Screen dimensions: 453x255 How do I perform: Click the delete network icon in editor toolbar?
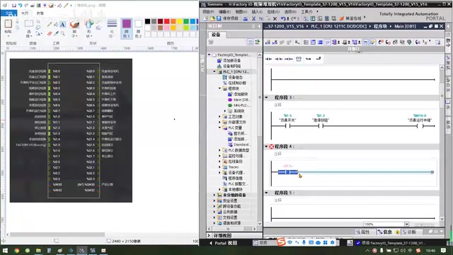coord(275,42)
